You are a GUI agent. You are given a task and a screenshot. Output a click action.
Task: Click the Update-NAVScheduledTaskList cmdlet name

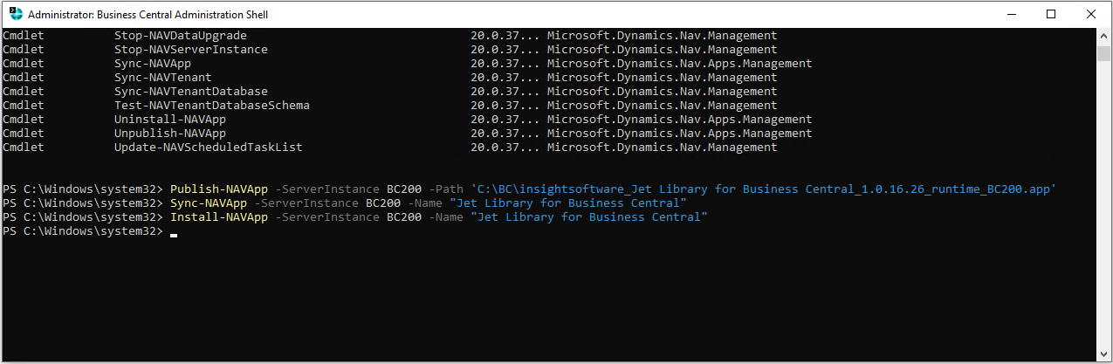[x=209, y=148]
